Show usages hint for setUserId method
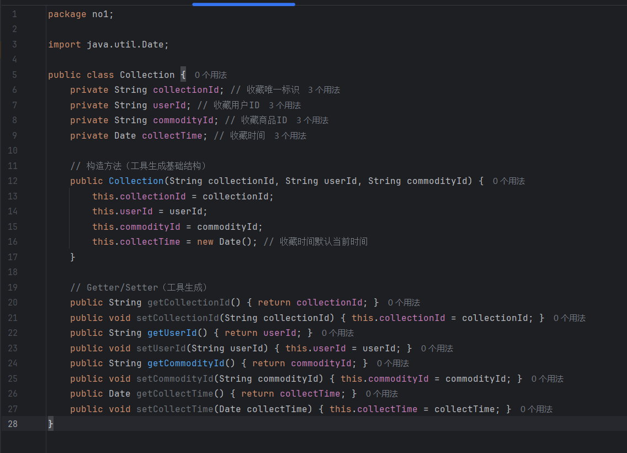Image resolution: width=627 pixels, height=453 pixels. (437, 349)
